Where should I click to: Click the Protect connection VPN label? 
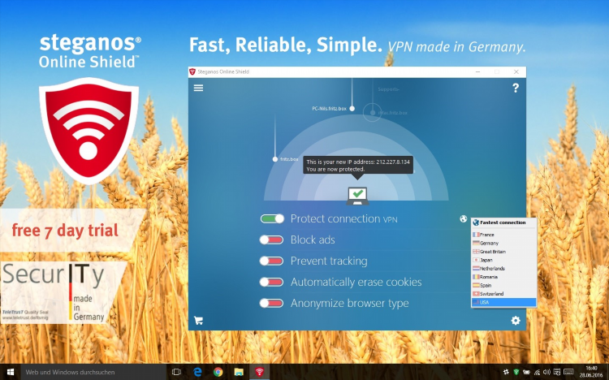pyautogui.click(x=343, y=218)
